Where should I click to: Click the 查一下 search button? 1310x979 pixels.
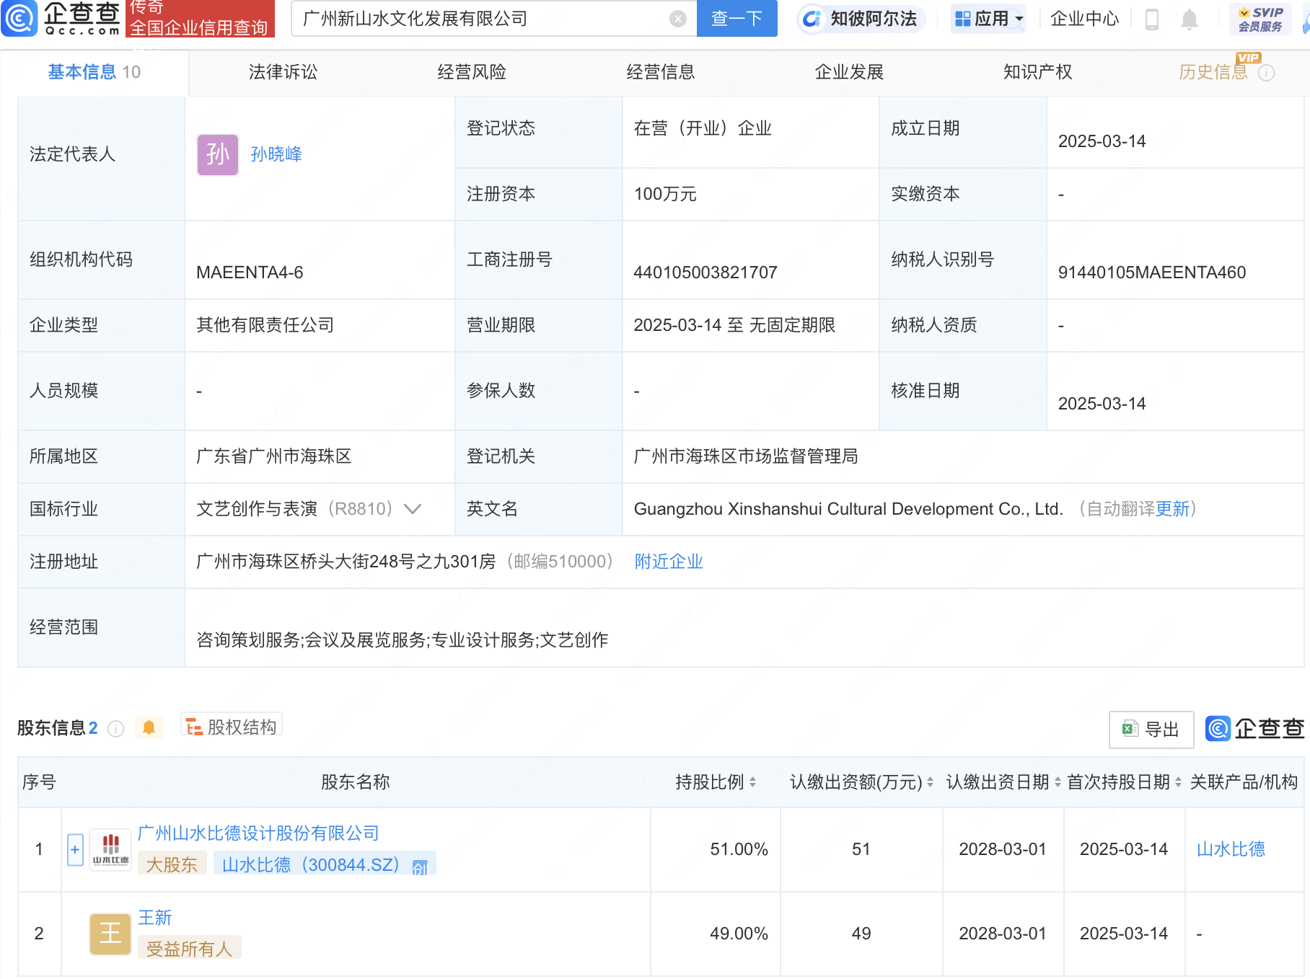tap(737, 19)
